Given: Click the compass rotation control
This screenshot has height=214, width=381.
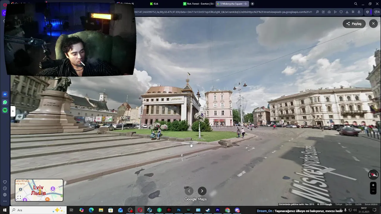Looking at the screenshot, I should tap(373, 174).
